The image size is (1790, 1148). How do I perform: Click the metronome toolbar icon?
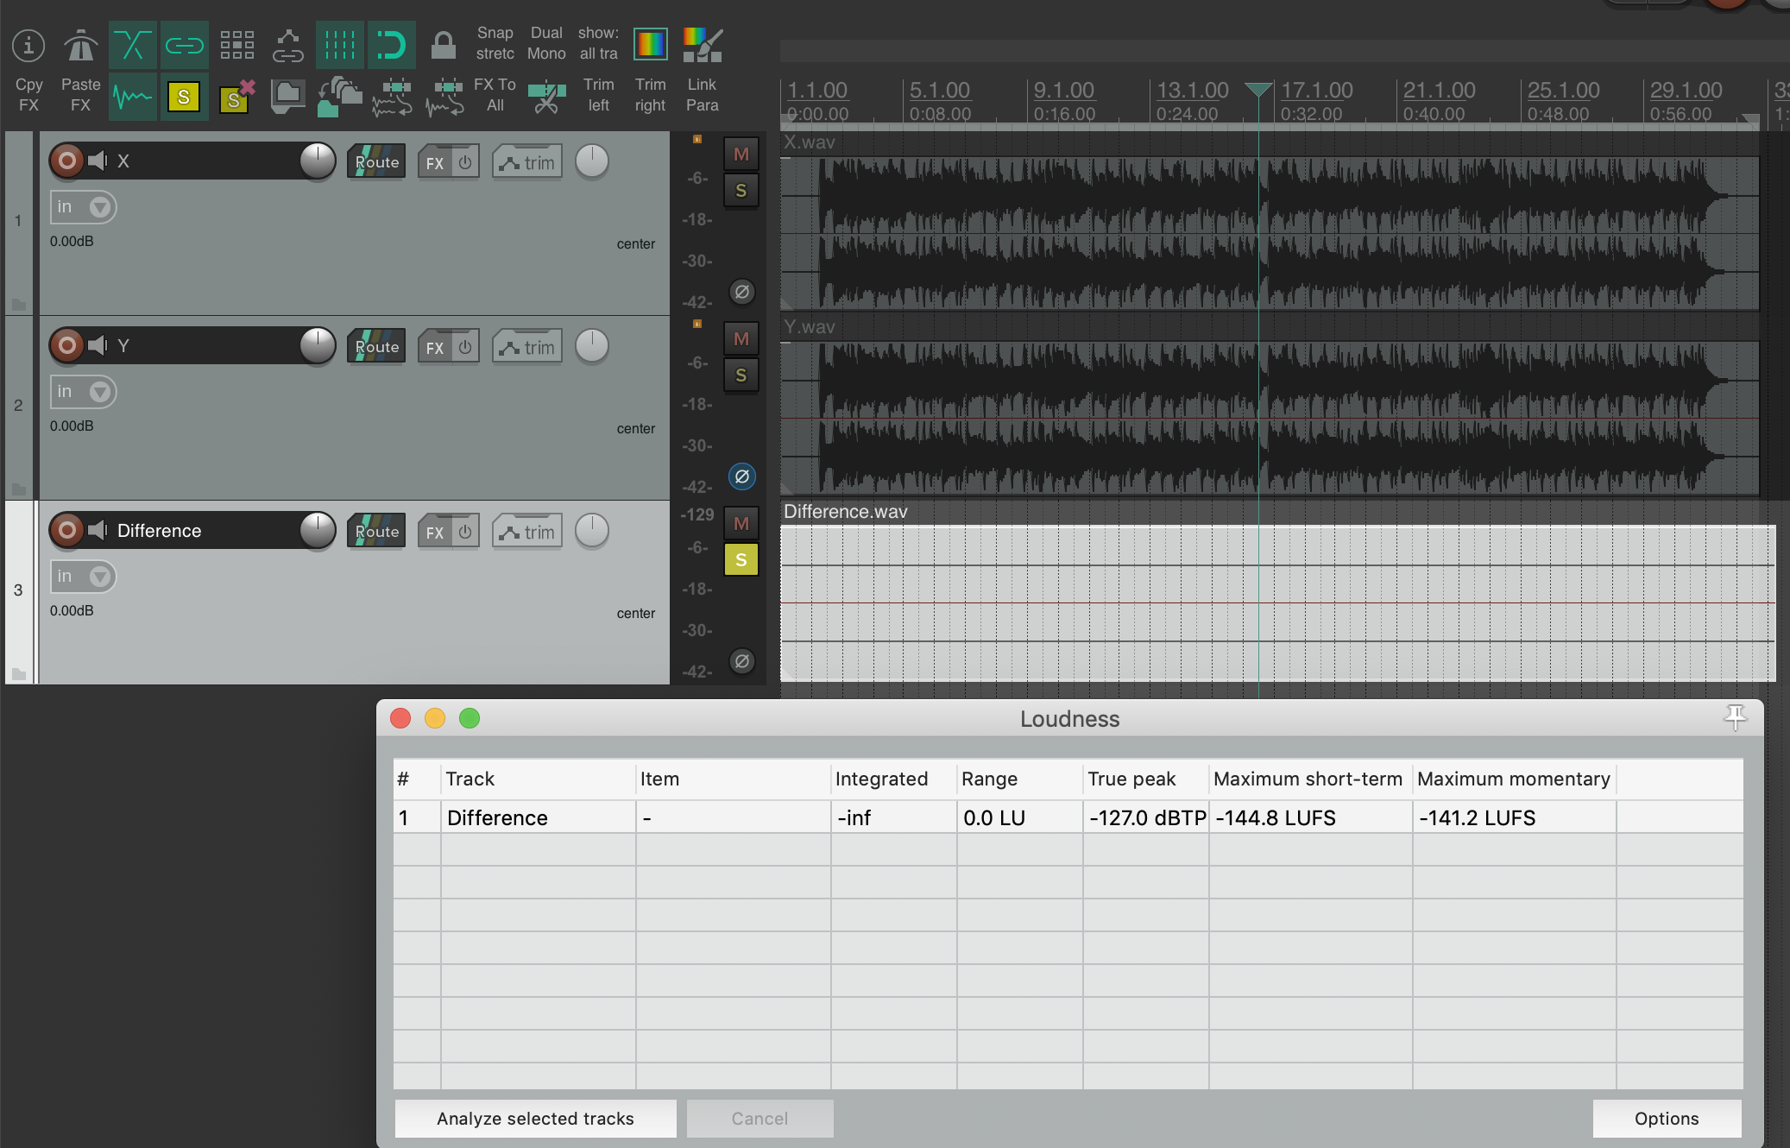point(80,45)
